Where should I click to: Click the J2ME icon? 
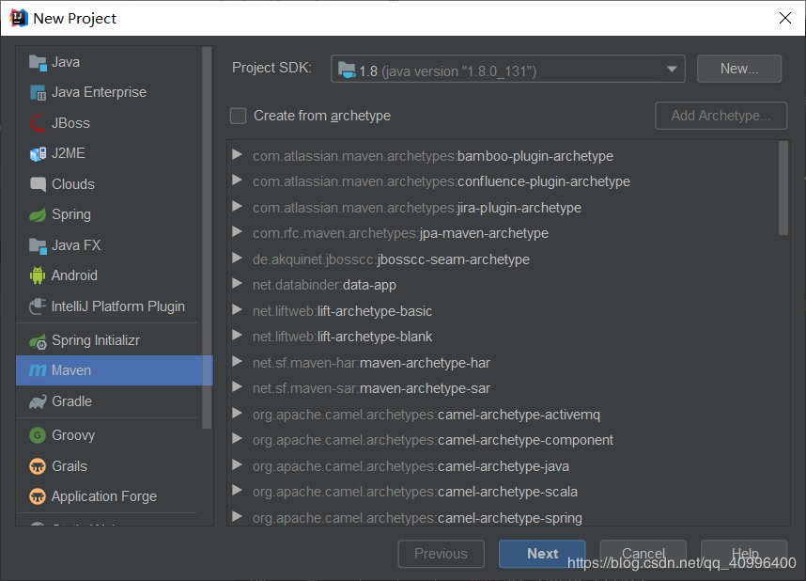coord(38,154)
